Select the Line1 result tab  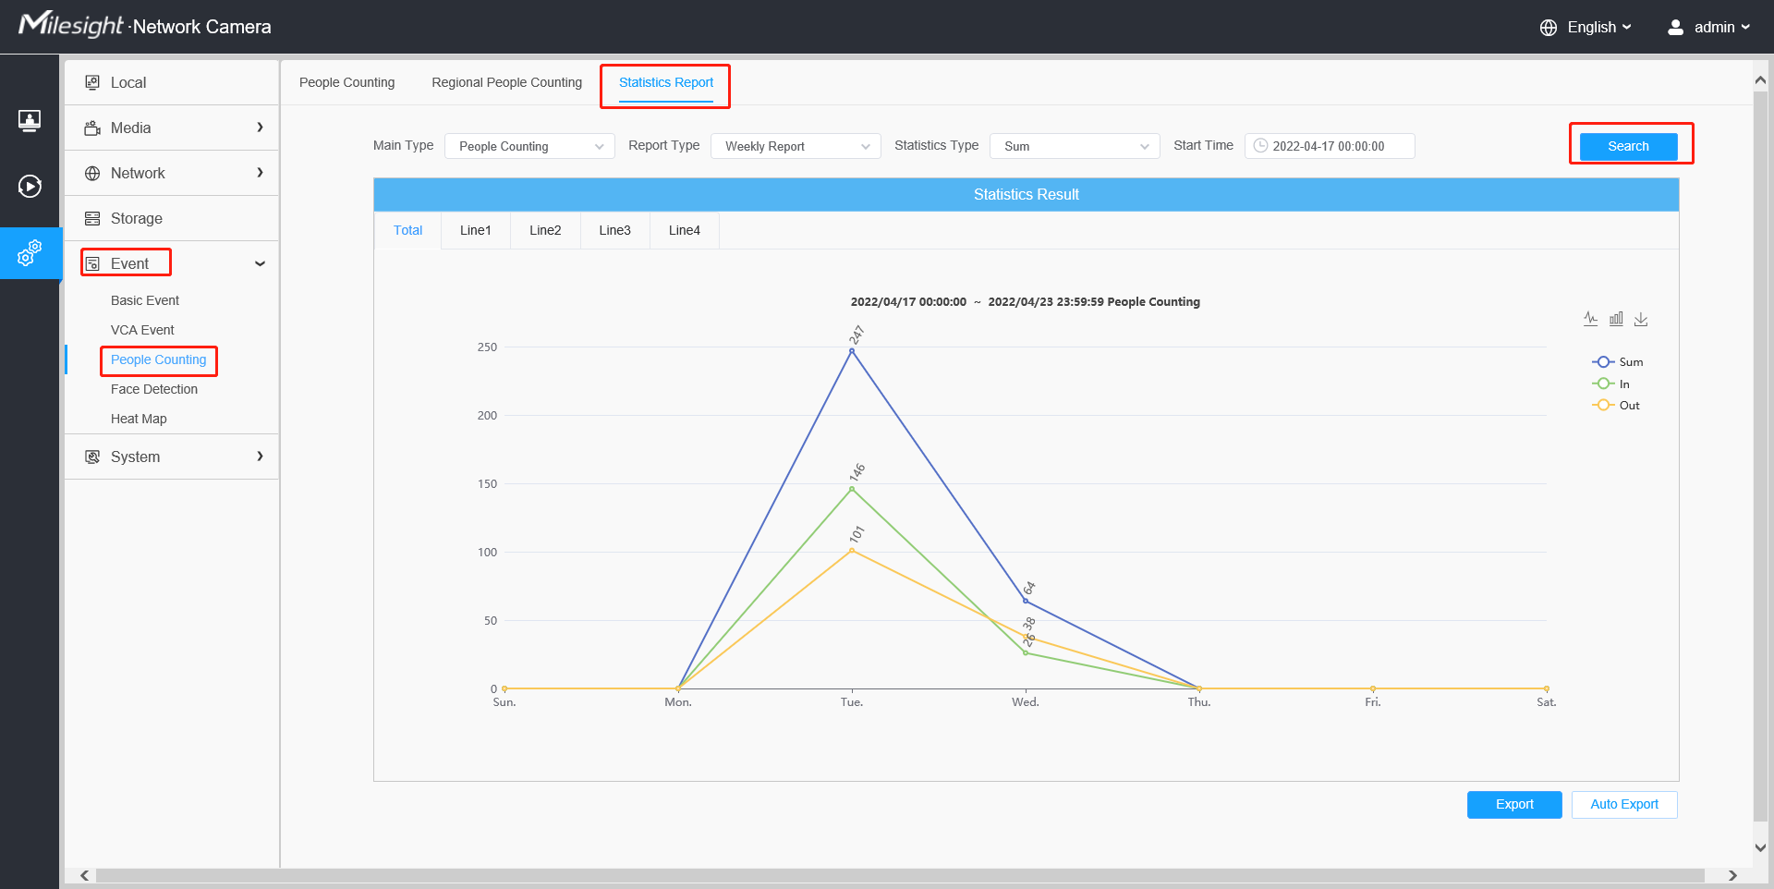click(x=476, y=230)
